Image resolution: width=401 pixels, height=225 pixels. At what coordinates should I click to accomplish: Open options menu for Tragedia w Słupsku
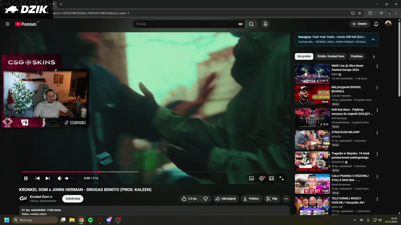coord(377,154)
